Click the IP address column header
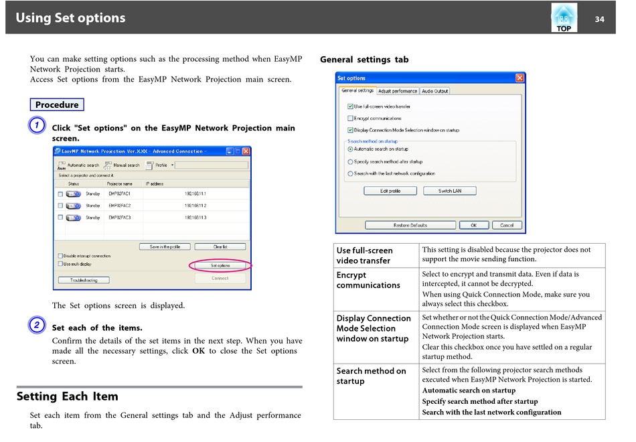 [155, 184]
